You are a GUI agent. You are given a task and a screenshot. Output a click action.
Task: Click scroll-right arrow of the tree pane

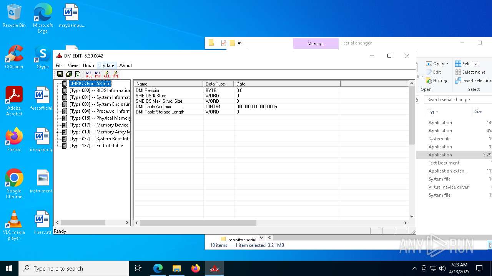click(127, 222)
